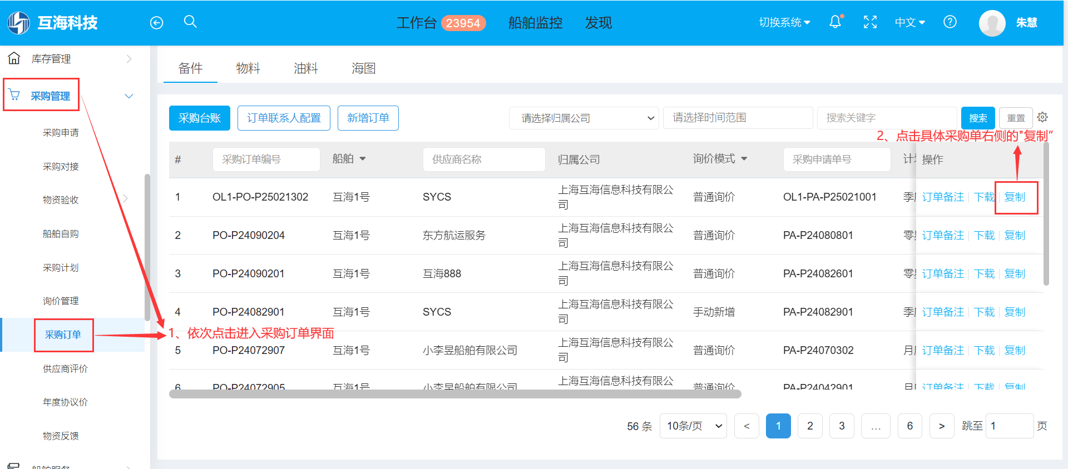
Task: Switch to the 油料 tab
Action: point(306,68)
